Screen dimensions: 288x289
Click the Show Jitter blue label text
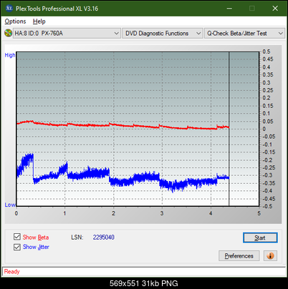(36, 247)
